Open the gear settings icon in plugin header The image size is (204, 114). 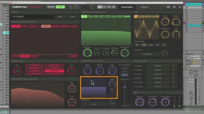174,7
